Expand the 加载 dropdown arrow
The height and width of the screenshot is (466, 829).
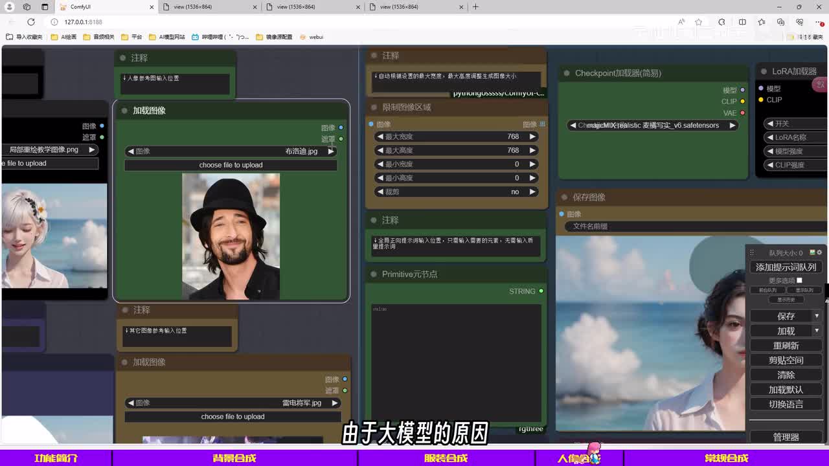click(x=816, y=331)
